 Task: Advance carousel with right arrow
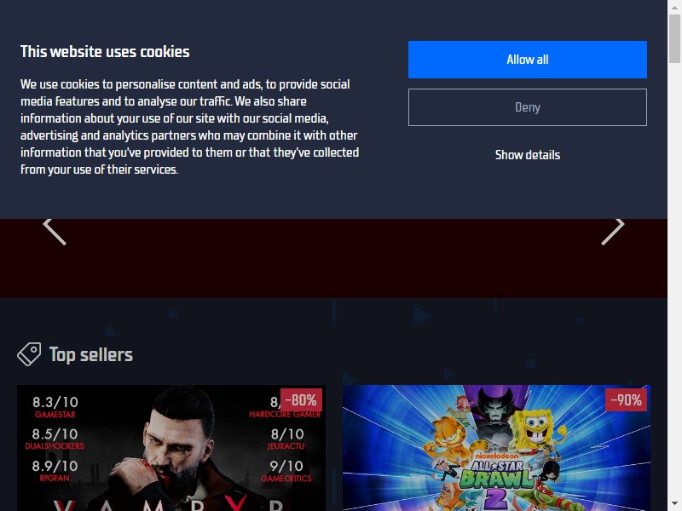(613, 232)
